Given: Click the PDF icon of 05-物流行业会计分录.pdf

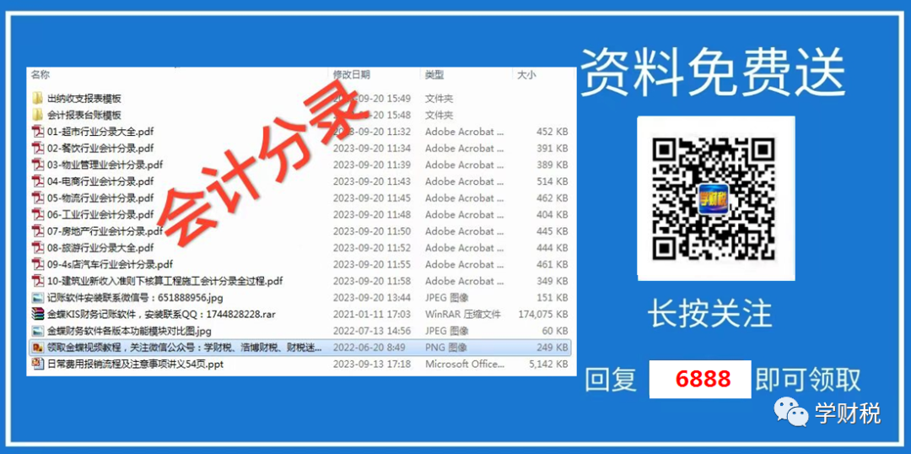Looking at the screenshot, I should click(x=38, y=197).
